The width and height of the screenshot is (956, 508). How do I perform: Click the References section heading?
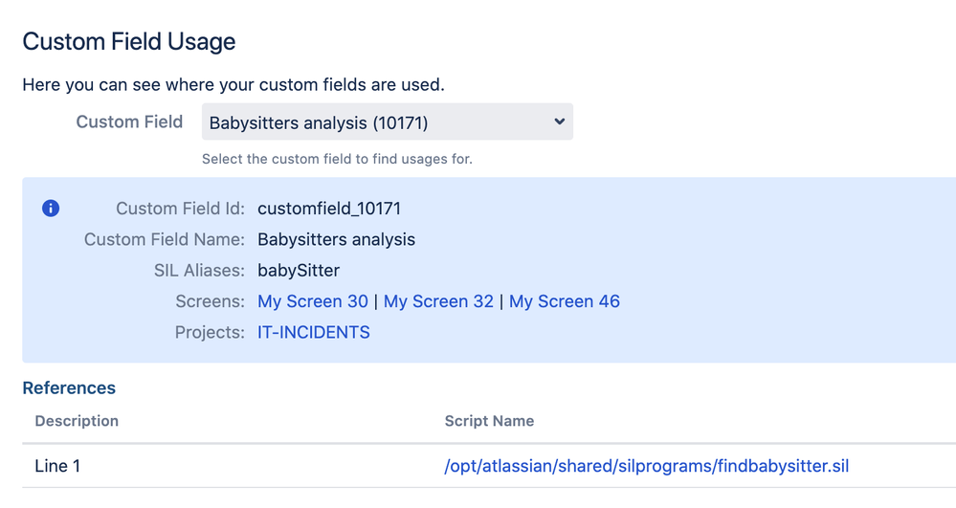coord(69,387)
